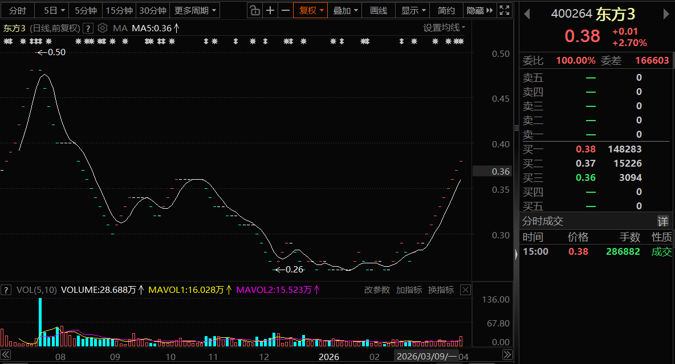Open 显示 display dropdown
The width and height of the screenshot is (675, 364).
pyautogui.click(x=413, y=10)
